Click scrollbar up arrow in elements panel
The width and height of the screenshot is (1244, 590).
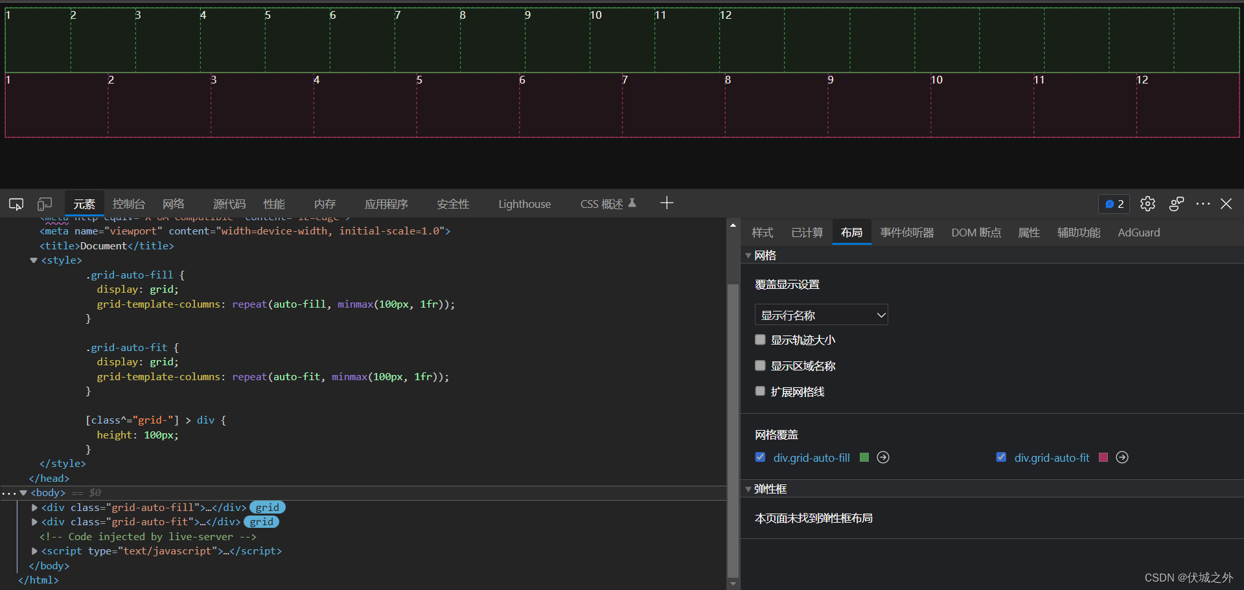[x=733, y=225]
